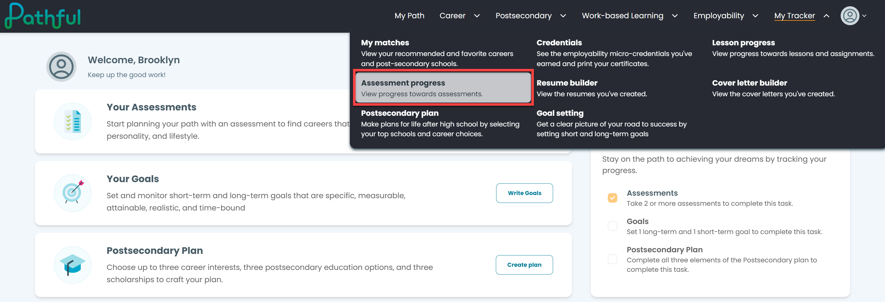Viewport: 885px width, 302px height.
Task: Expand the Postsecondary dropdown chevron
Action: pyautogui.click(x=563, y=16)
